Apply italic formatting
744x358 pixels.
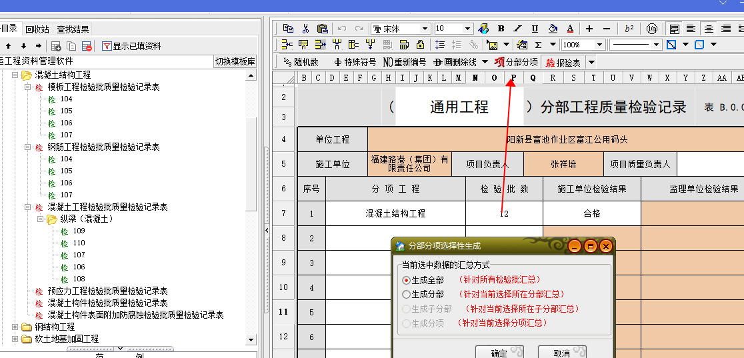point(518,29)
